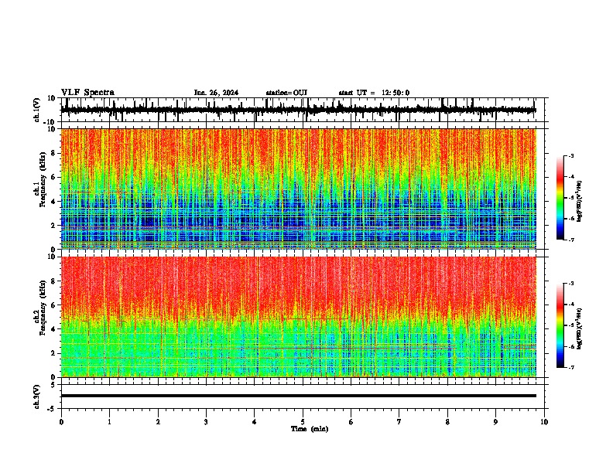The height and width of the screenshot is (473, 613).
Task: Click the time axis tick label "3"
Action: [206, 422]
